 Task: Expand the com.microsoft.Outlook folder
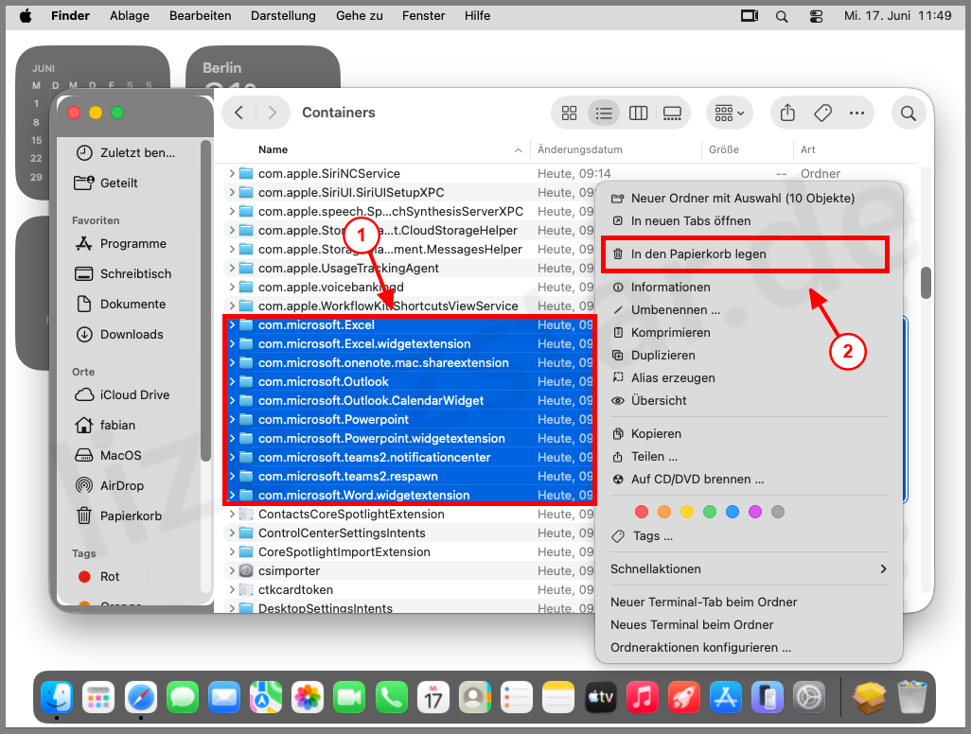(232, 382)
